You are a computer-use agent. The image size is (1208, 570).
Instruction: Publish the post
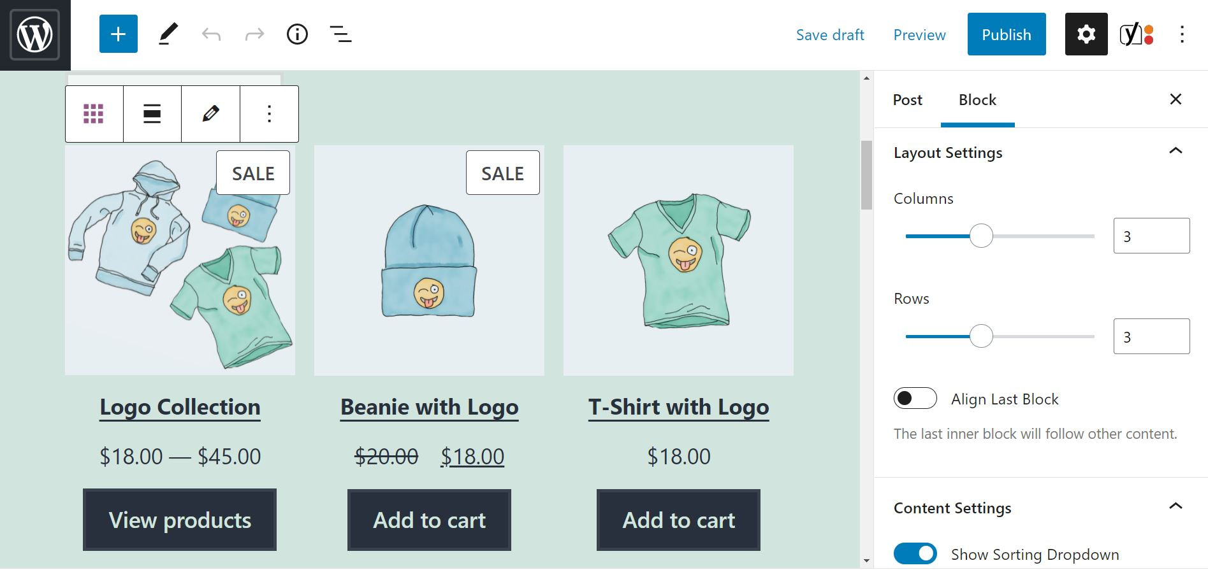[x=1006, y=34]
